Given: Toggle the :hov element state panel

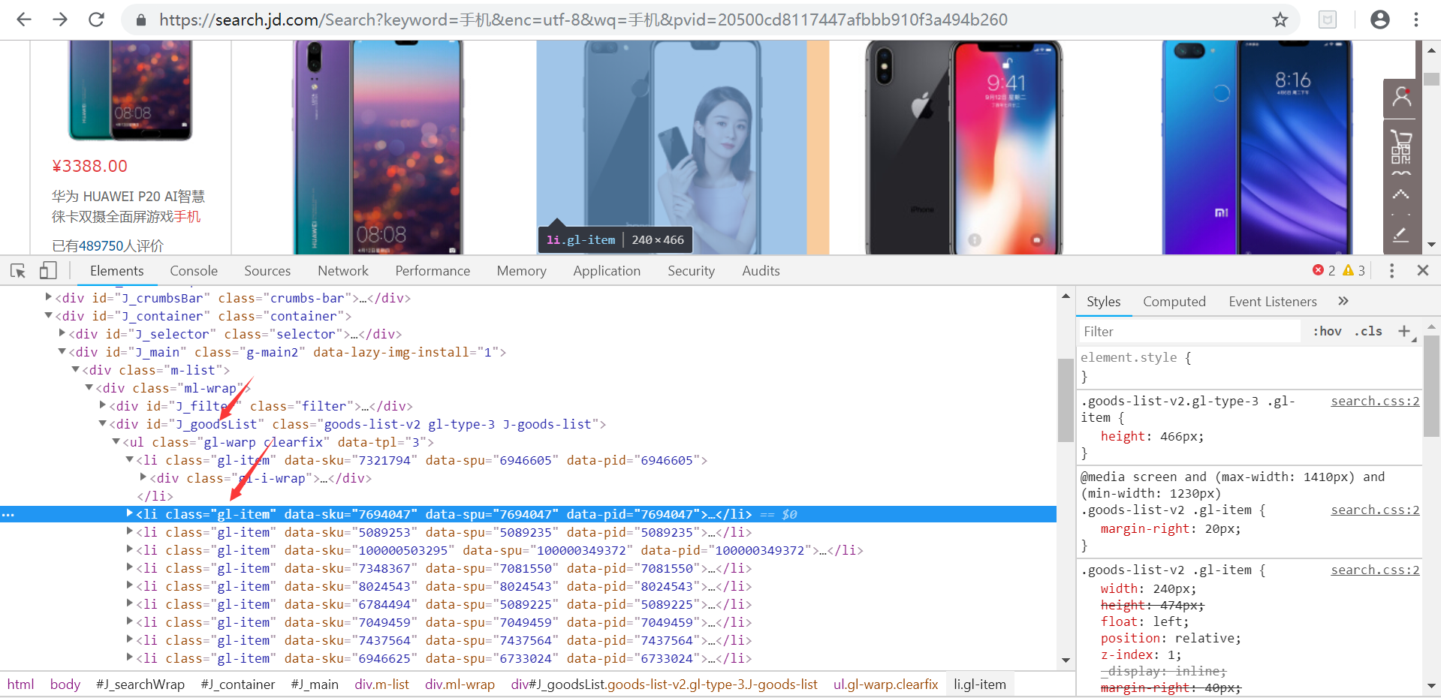Looking at the screenshot, I should (x=1327, y=331).
